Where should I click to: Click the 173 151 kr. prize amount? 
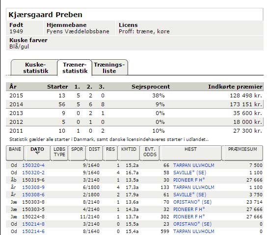point(246,104)
